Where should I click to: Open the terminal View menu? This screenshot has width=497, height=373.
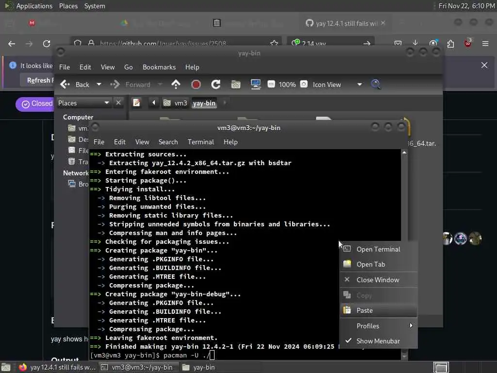142,142
